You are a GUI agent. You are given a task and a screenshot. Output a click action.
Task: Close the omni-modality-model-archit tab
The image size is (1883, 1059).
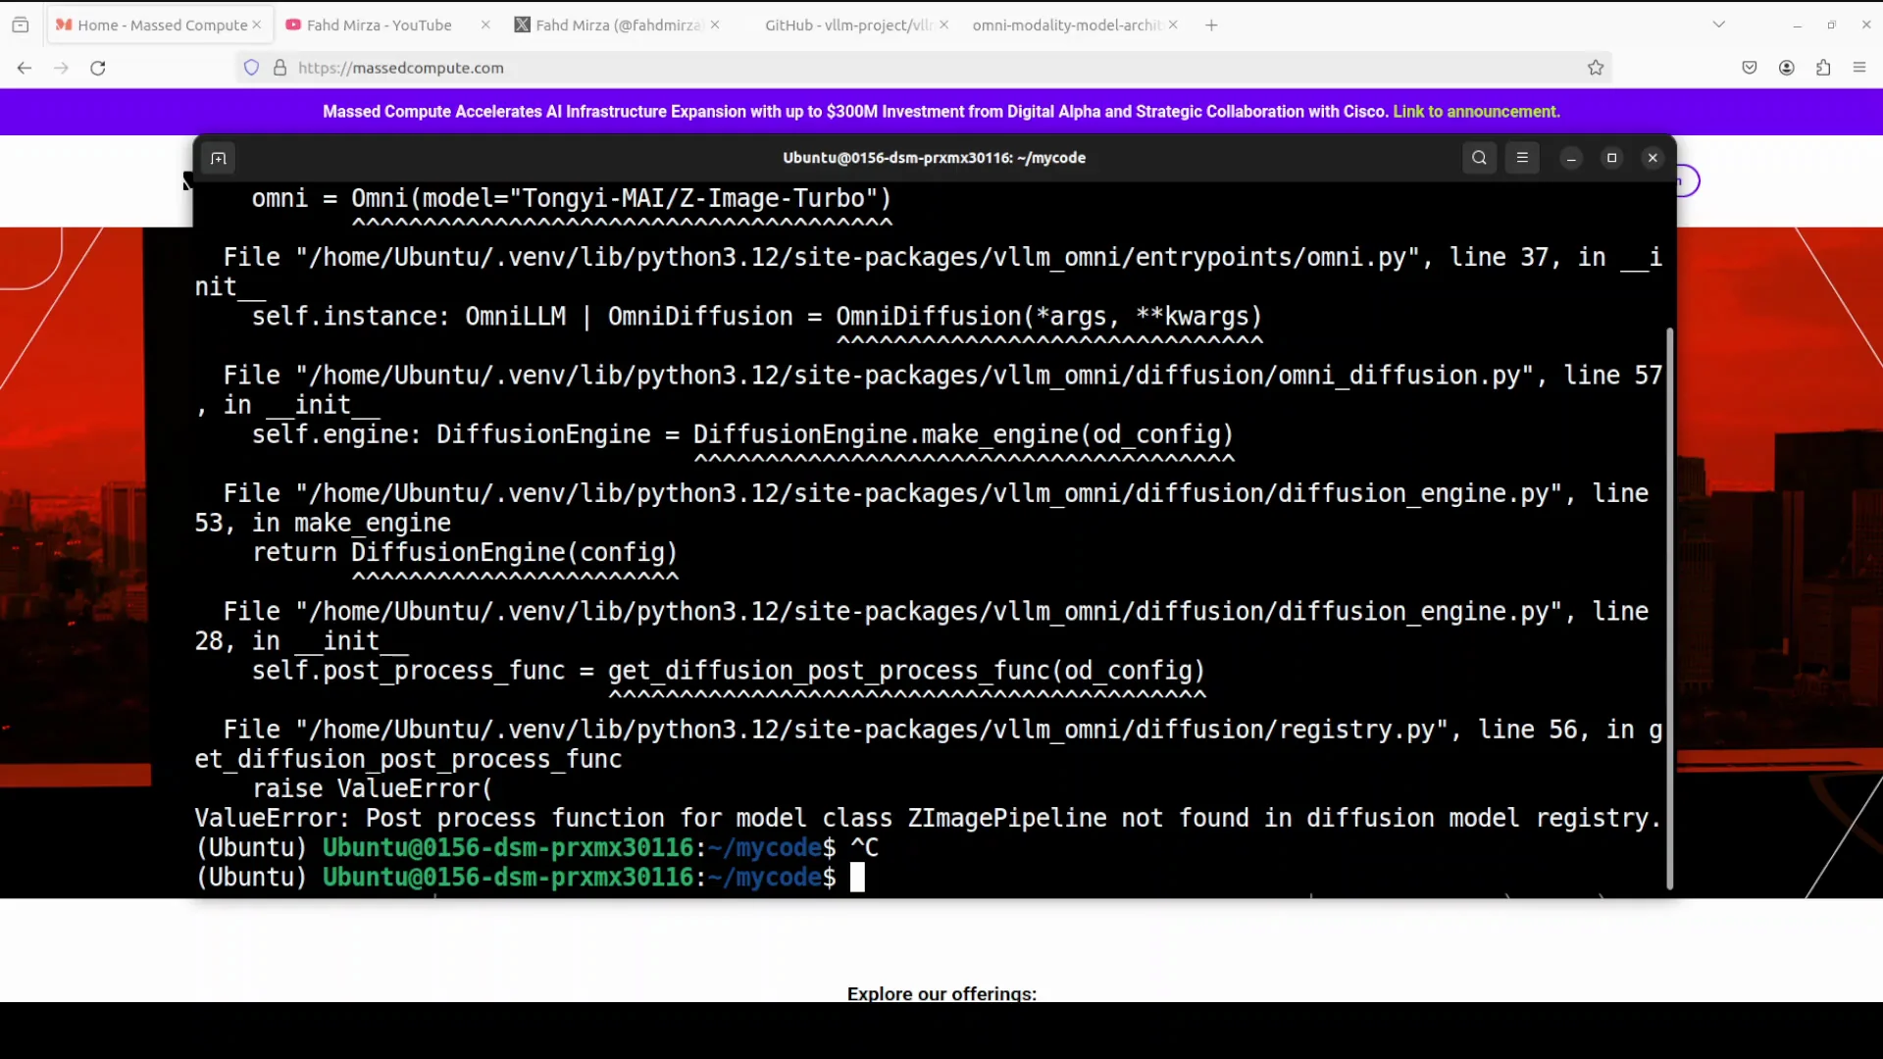point(1173,25)
